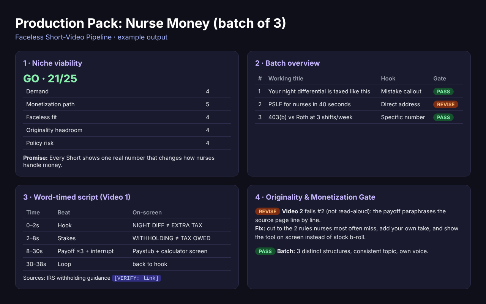Select the '0–2s' time cell

pyautogui.click(x=33, y=225)
